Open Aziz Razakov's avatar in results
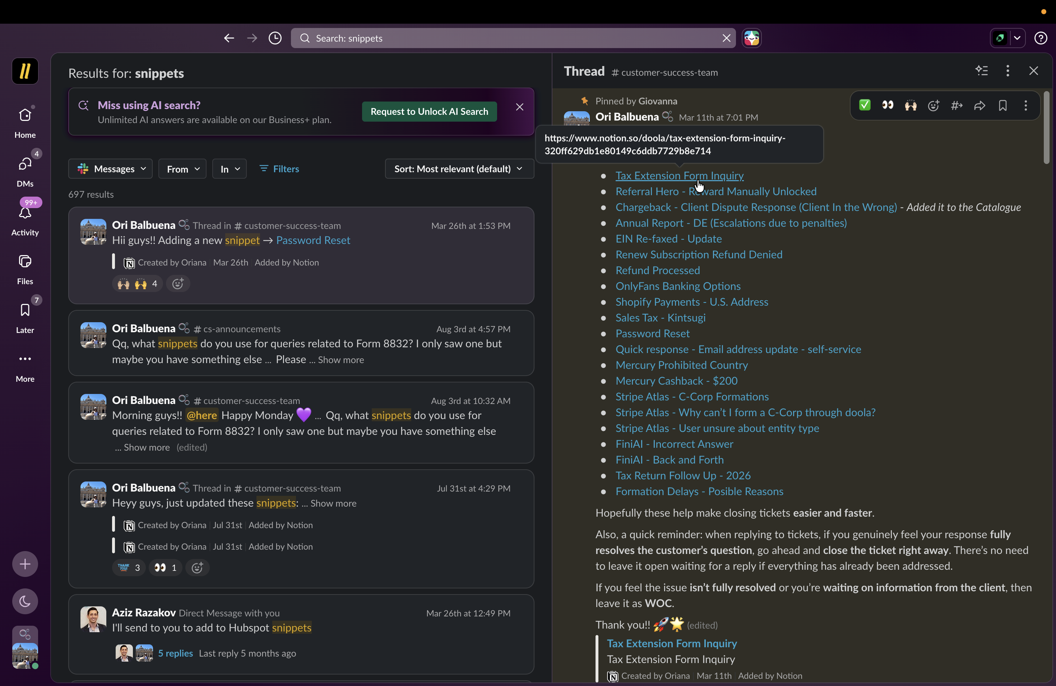Viewport: 1056px width, 686px height. (x=93, y=619)
